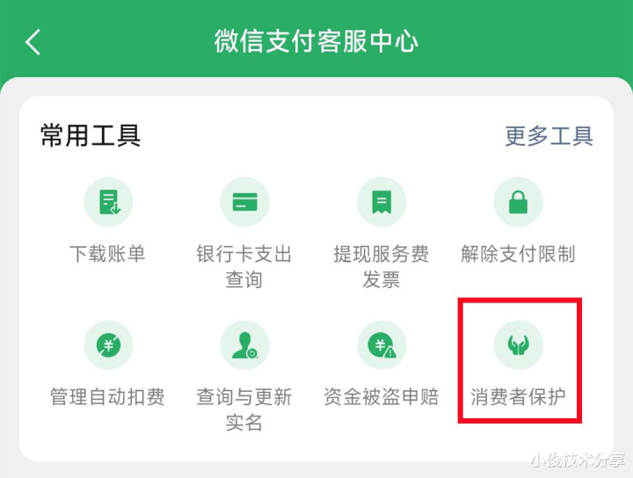The width and height of the screenshot is (633, 478).
Task: Open the 更多工具 link
Action: pyautogui.click(x=549, y=136)
